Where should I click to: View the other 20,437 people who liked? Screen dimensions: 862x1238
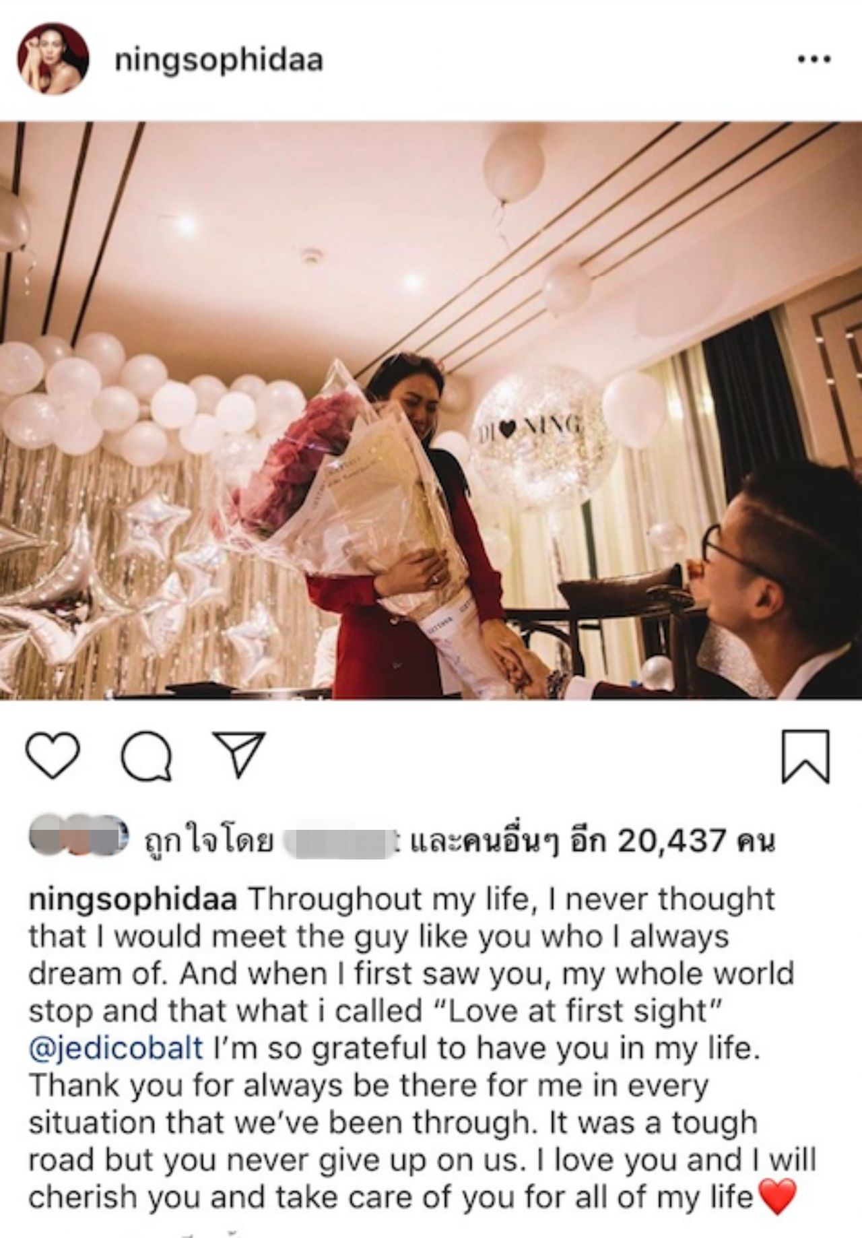pyautogui.click(x=593, y=841)
